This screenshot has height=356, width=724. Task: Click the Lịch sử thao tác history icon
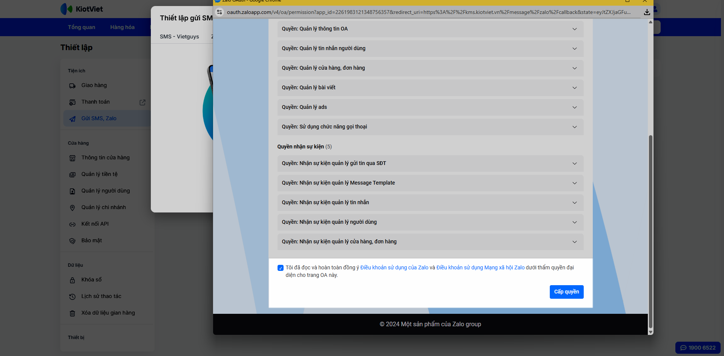click(72, 297)
